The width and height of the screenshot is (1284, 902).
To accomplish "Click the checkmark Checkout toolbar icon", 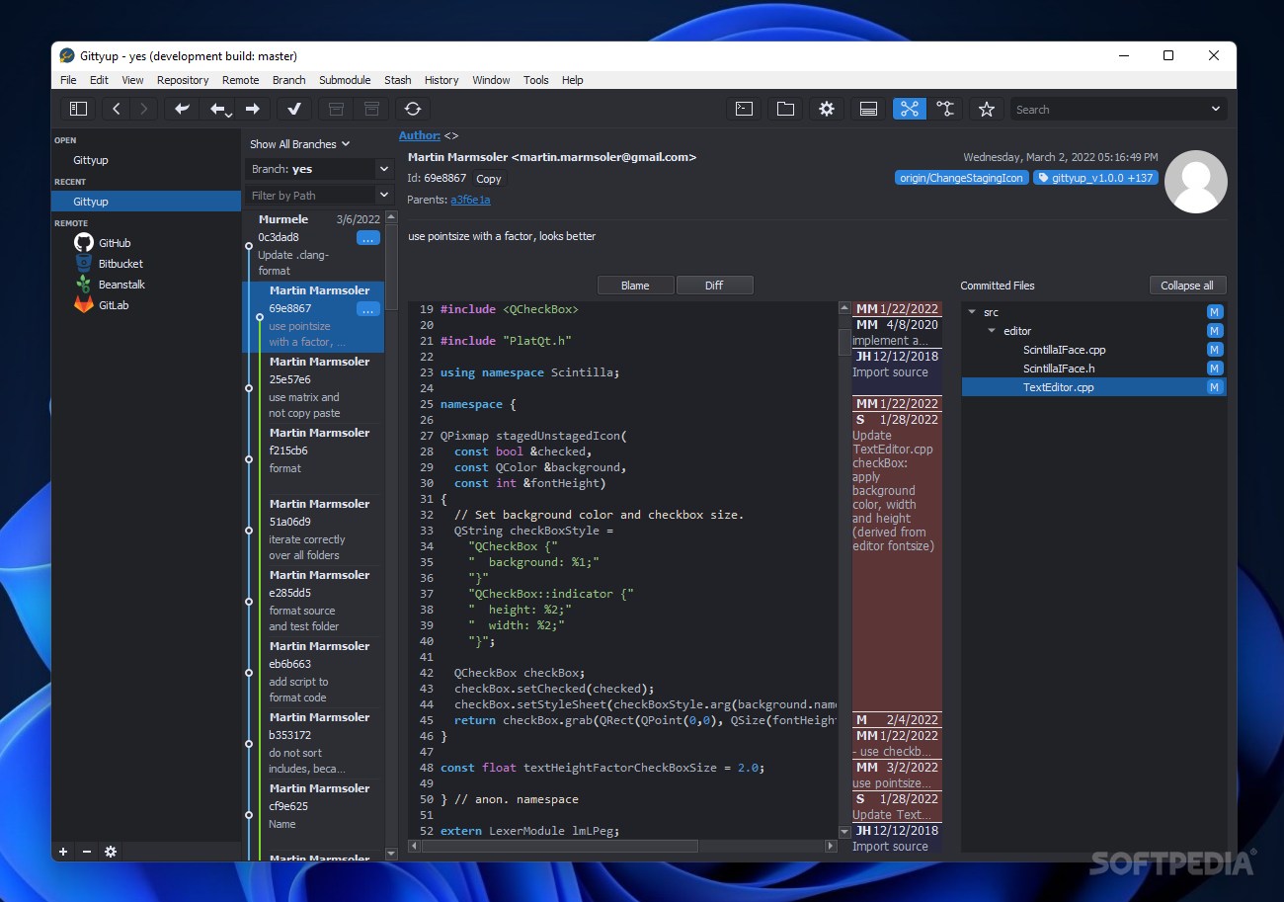I will (x=294, y=109).
